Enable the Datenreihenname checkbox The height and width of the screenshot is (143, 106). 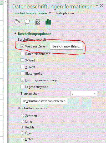pyautogui.click(x=22, y=54)
